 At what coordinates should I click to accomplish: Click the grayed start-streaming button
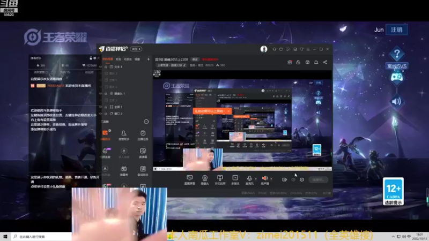coord(318,179)
